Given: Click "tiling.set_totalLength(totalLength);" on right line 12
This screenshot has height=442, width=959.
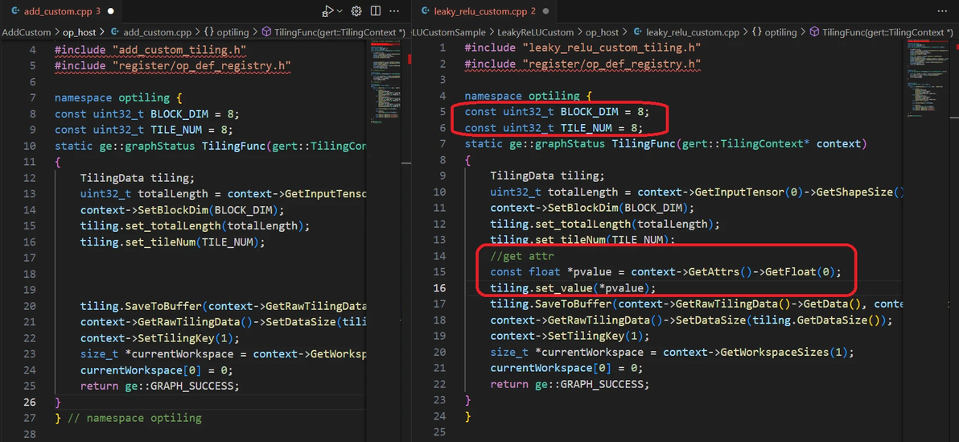Looking at the screenshot, I should coord(606,224).
